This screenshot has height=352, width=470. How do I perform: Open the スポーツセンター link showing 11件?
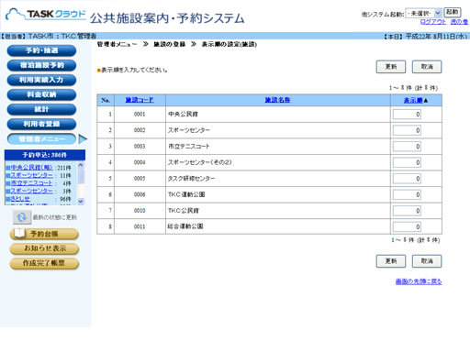(x=32, y=175)
